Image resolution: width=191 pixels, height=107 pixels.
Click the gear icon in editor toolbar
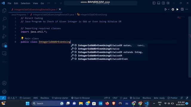coord(173,9)
